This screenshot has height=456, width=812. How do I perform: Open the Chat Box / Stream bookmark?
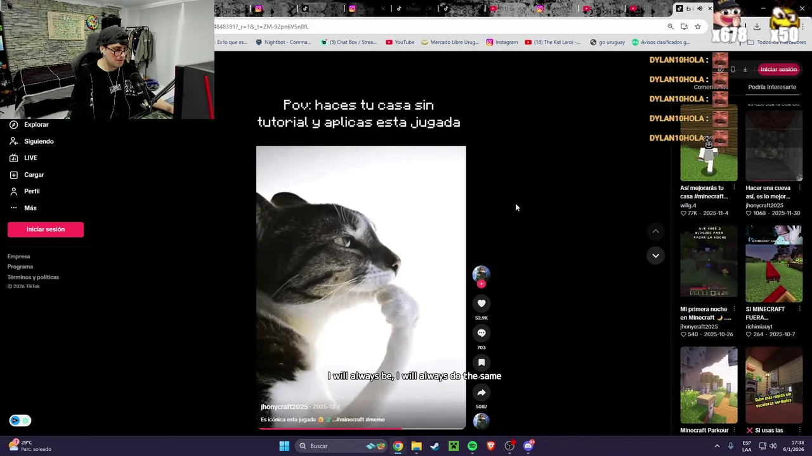pyautogui.click(x=349, y=42)
